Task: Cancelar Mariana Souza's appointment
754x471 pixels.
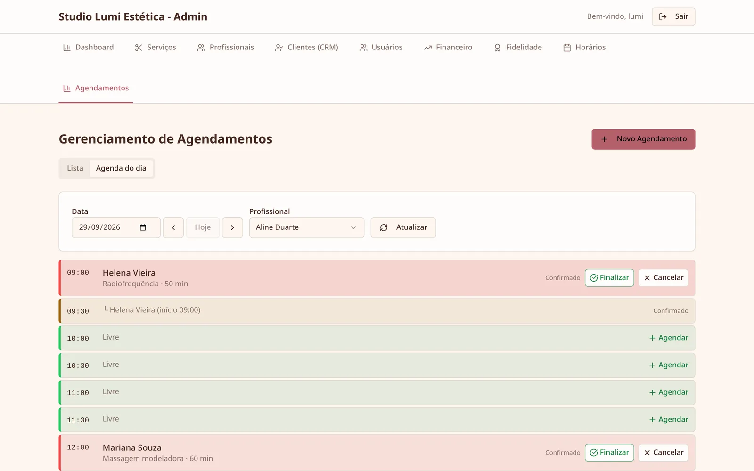Action: pos(664,453)
